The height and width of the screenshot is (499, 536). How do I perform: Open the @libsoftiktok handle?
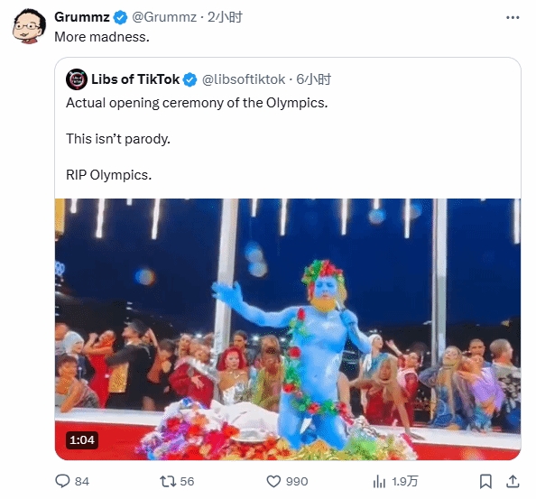244,79
